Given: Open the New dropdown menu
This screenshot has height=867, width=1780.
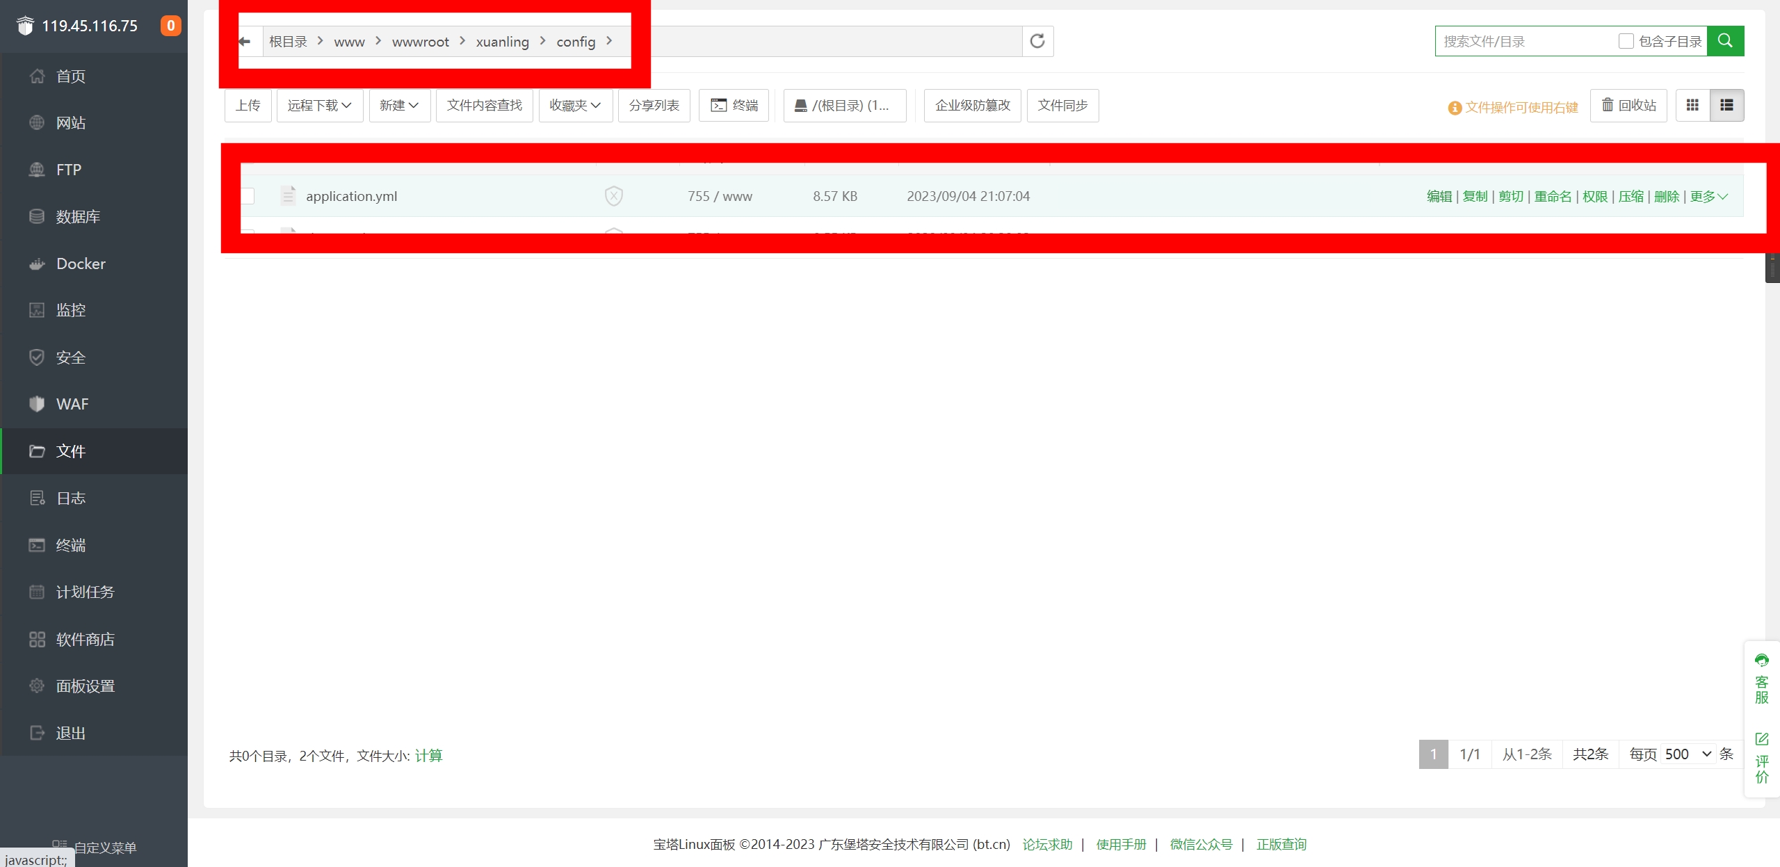Looking at the screenshot, I should (x=399, y=105).
